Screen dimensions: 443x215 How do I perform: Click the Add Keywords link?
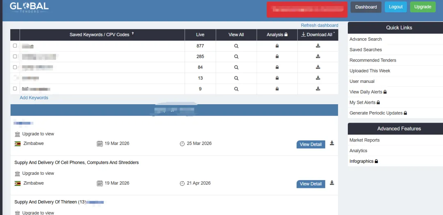(34, 98)
